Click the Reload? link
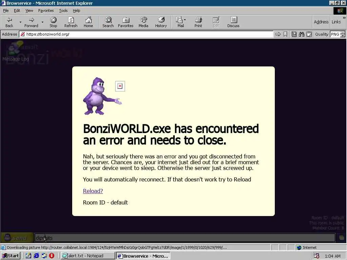This screenshot has width=347, height=260. 93,191
